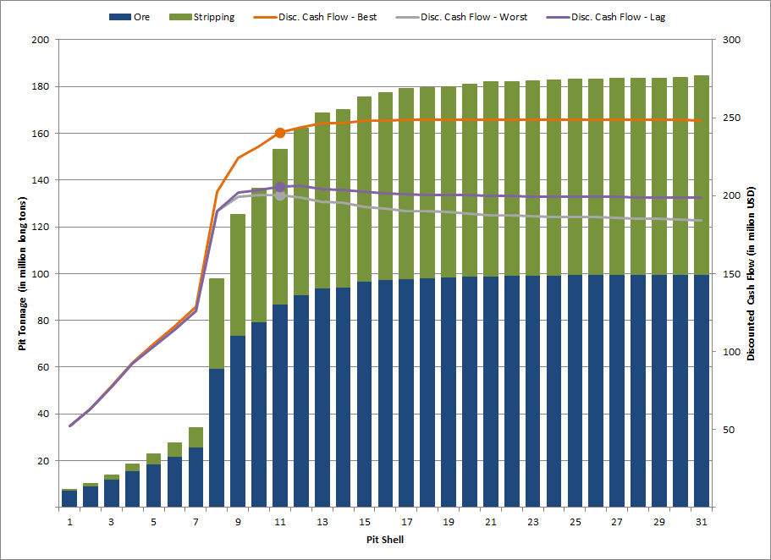Click the green Stripping segment for pit shell 25
Screen dimensions: 771x560
point(575,177)
